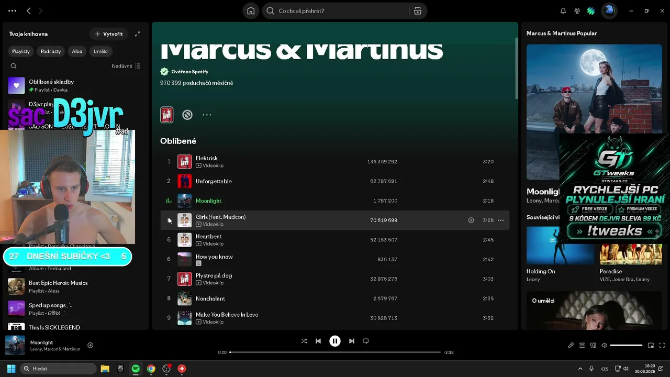Open the user profile avatar menu
The image size is (670, 377).
(x=609, y=10)
